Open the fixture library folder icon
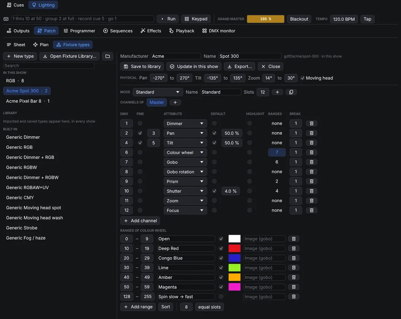Viewport: 401px width, 319px height. (108, 56)
